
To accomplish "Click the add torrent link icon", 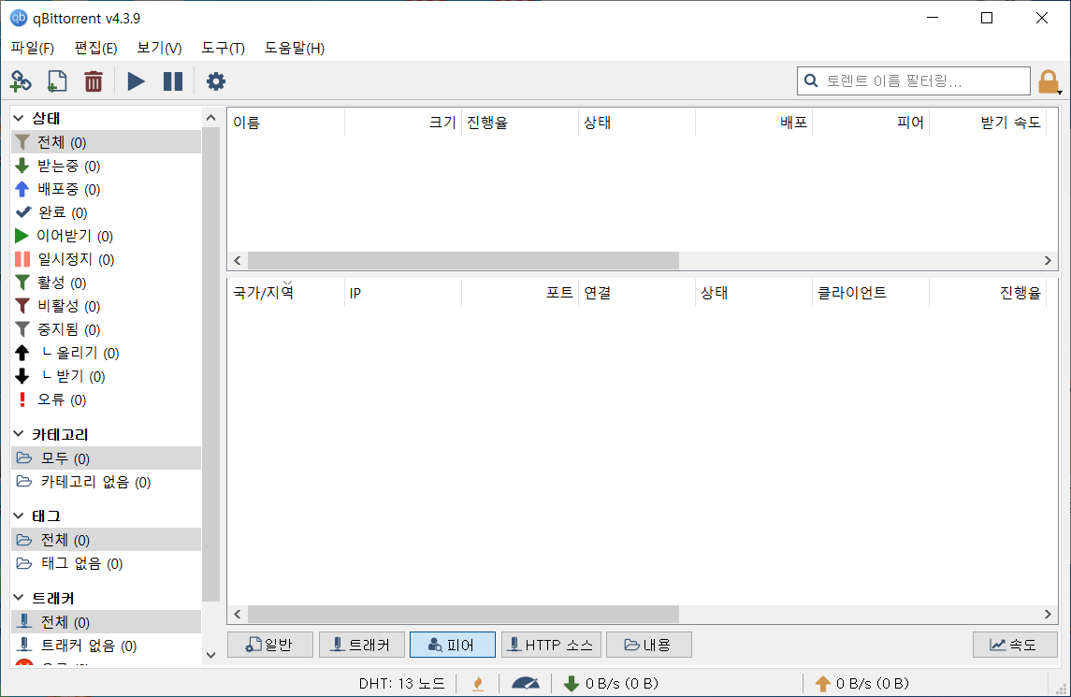I will [x=21, y=81].
